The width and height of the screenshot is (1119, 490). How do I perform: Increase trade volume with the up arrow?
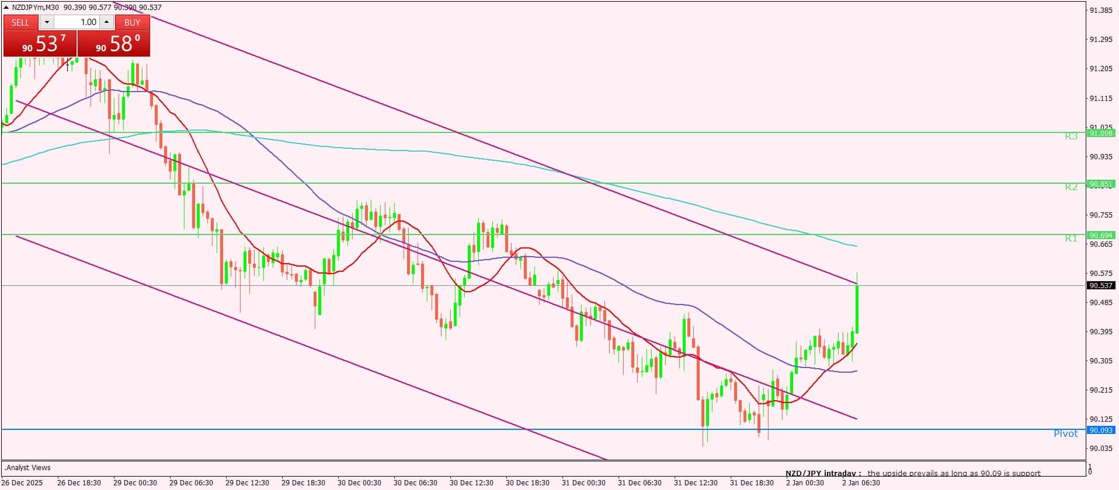click(x=106, y=22)
